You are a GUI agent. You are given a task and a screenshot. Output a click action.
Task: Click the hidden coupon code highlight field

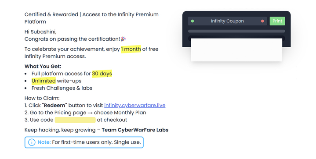click(x=75, y=120)
